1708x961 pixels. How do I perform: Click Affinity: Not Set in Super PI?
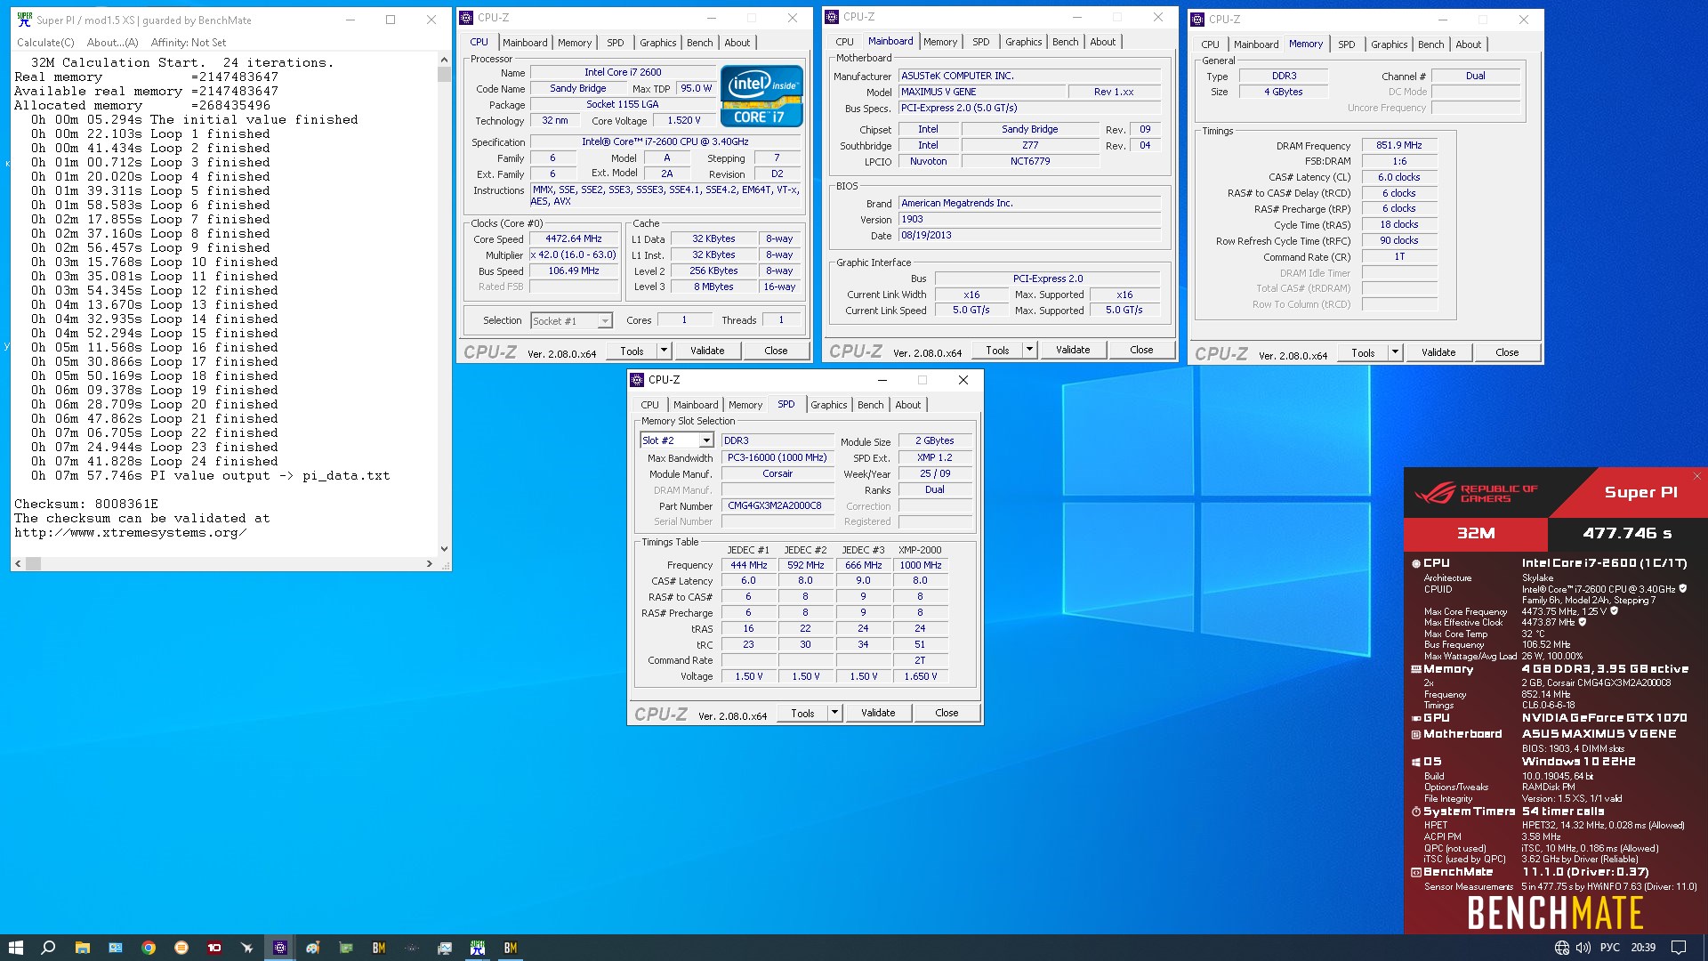(x=189, y=42)
